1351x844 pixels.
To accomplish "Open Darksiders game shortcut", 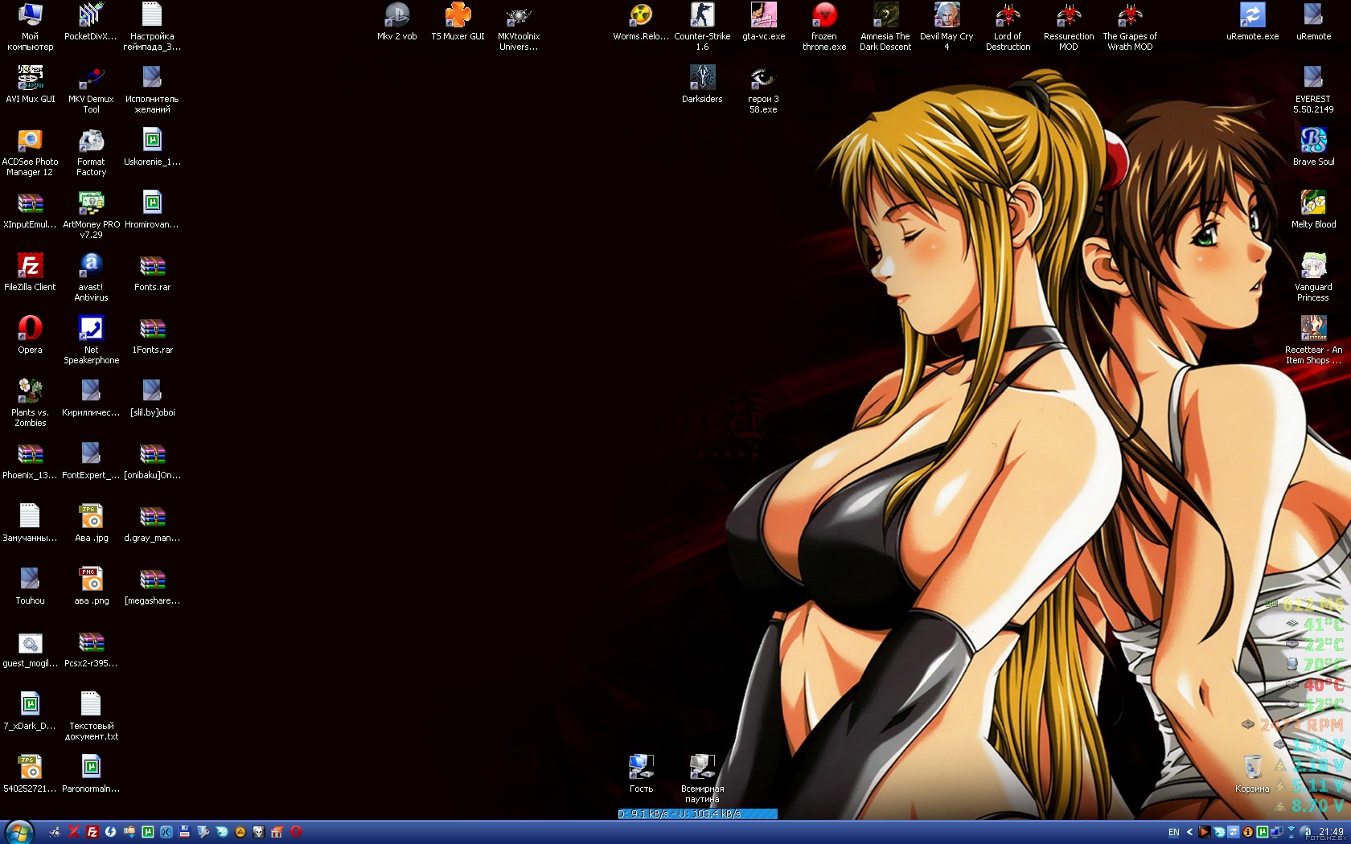I will point(702,84).
